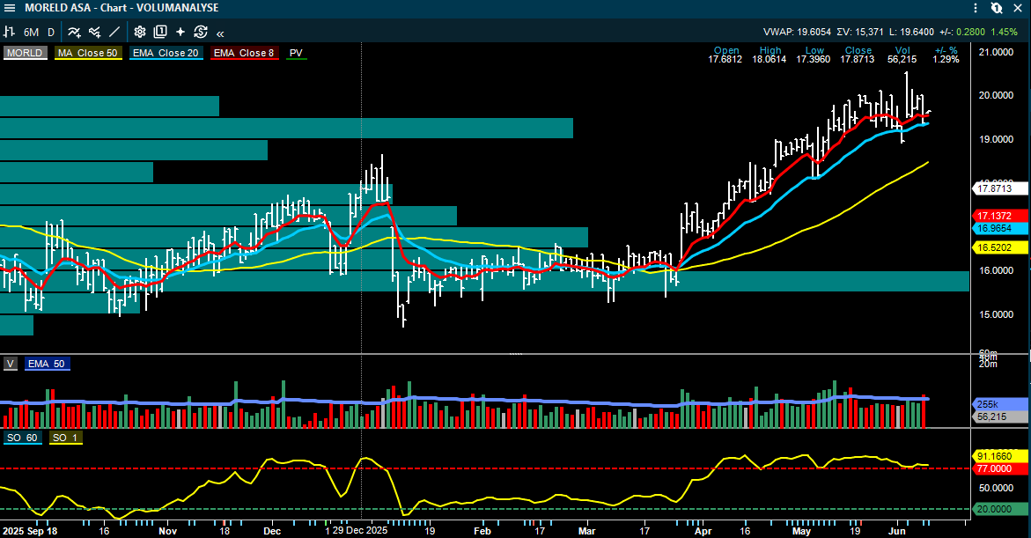This screenshot has height=538, width=1031.
Task: Click the red 17.1372 EMA axis label
Action: (x=999, y=216)
